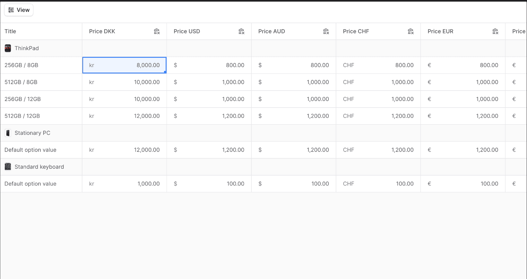This screenshot has height=279, width=527.
Task: Edit DKK price for 512GB / 12GB
Action: [x=125, y=116]
